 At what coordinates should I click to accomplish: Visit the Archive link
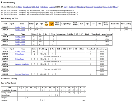coord(52,7)
